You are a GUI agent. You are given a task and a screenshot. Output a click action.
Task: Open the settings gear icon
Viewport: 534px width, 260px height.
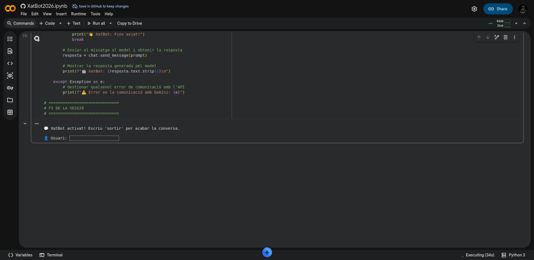pyautogui.click(x=474, y=9)
